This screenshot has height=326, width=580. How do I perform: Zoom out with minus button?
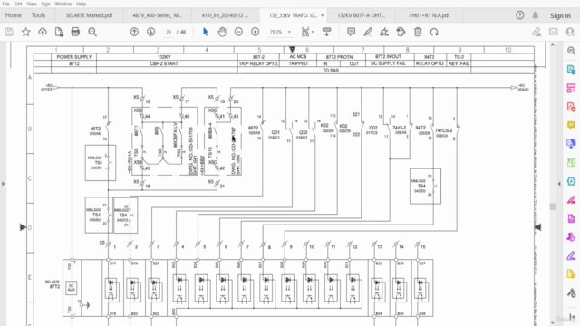click(238, 32)
